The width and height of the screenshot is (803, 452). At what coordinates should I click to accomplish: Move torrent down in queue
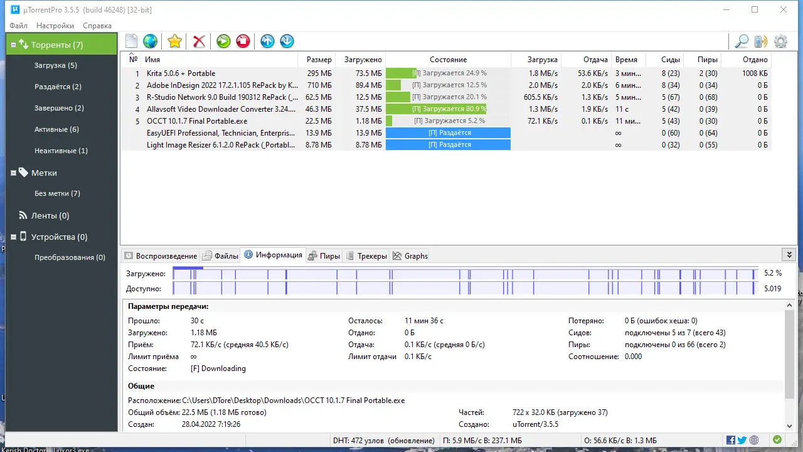tap(287, 41)
